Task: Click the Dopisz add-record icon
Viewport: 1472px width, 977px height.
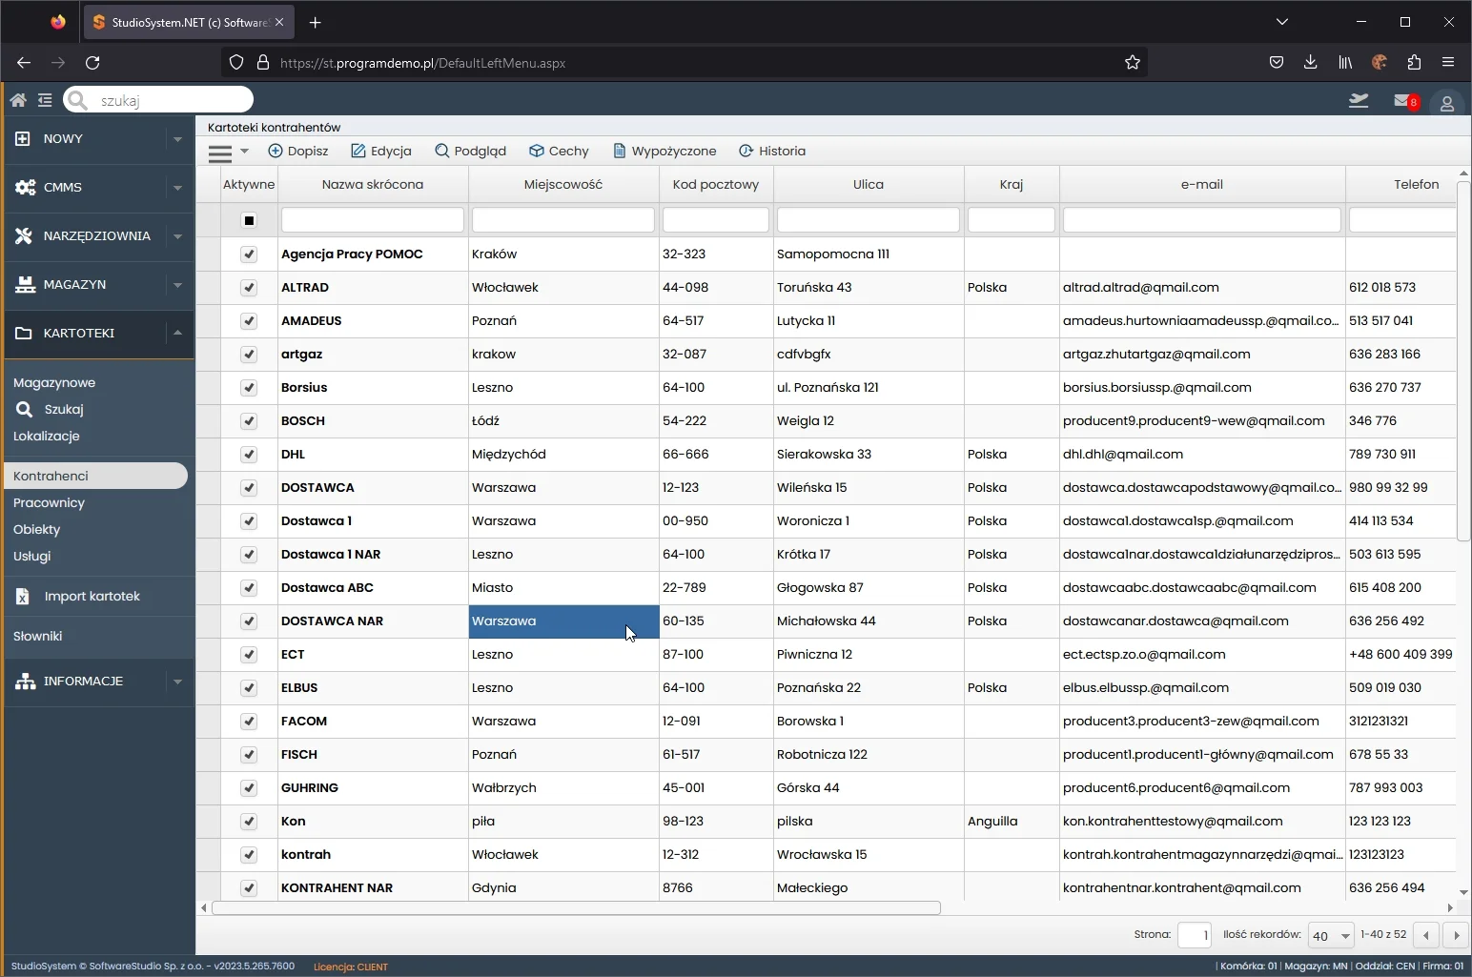Action: coord(276,151)
